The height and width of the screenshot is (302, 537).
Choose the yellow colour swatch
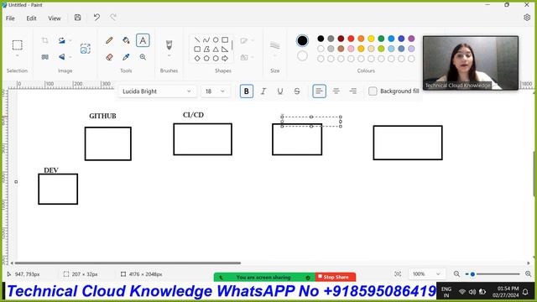pyautogui.click(x=371, y=39)
